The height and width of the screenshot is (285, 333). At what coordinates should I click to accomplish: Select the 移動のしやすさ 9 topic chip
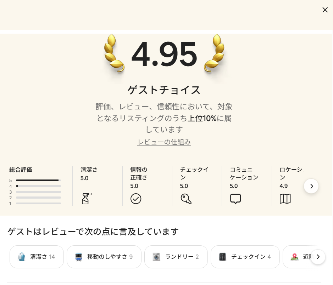tap(104, 257)
